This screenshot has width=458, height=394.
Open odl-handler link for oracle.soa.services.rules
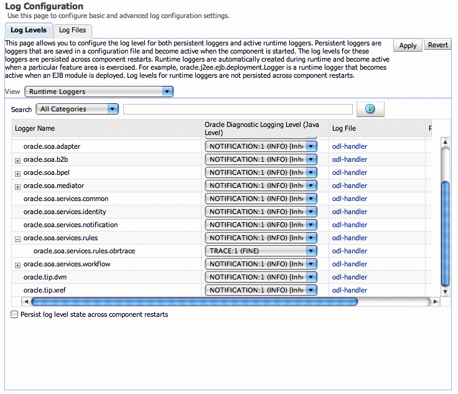[x=349, y=238]
